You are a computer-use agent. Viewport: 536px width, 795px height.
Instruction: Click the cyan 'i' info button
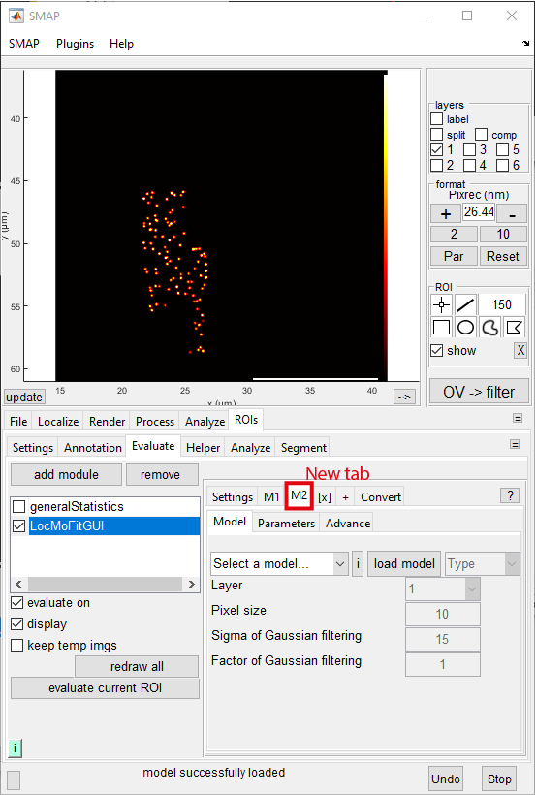point(16,747)
